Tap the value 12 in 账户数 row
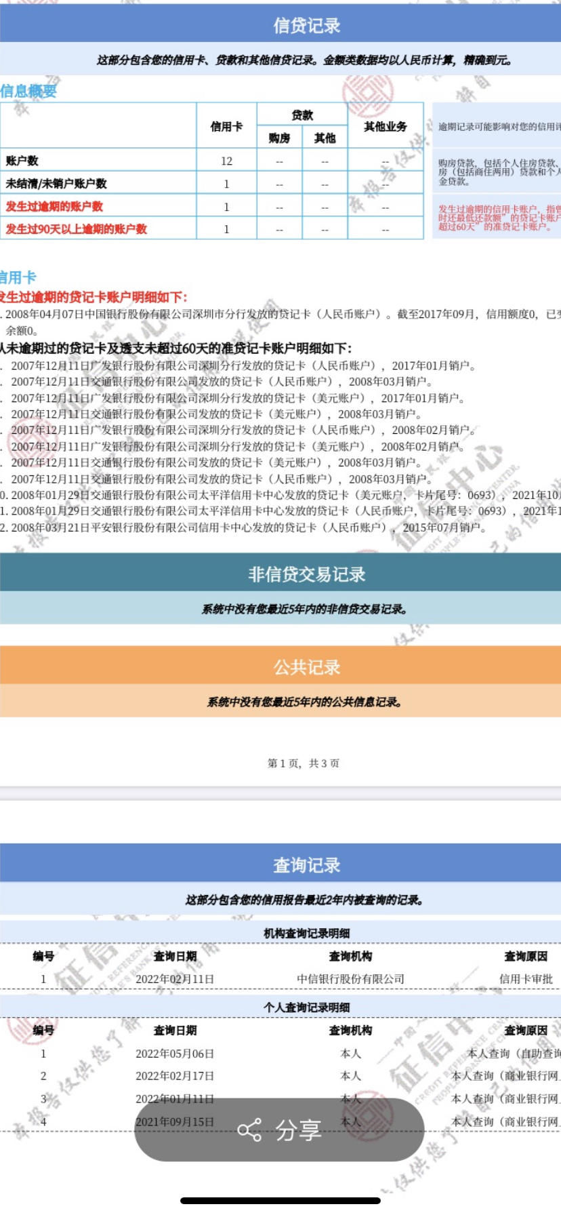This screenshot has width=561, height=1215. (226, 161)
